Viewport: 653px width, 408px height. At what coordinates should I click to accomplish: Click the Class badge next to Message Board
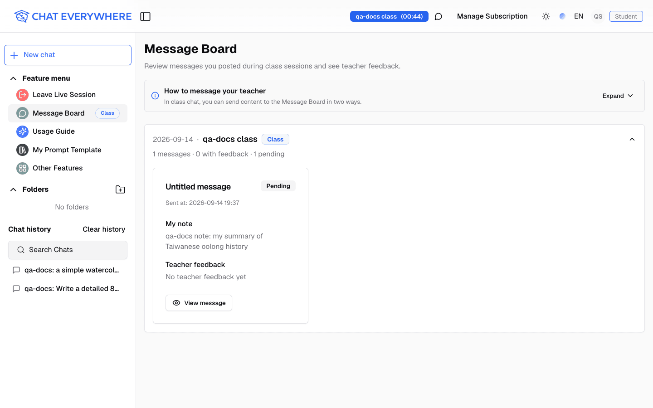pos(107,113)
